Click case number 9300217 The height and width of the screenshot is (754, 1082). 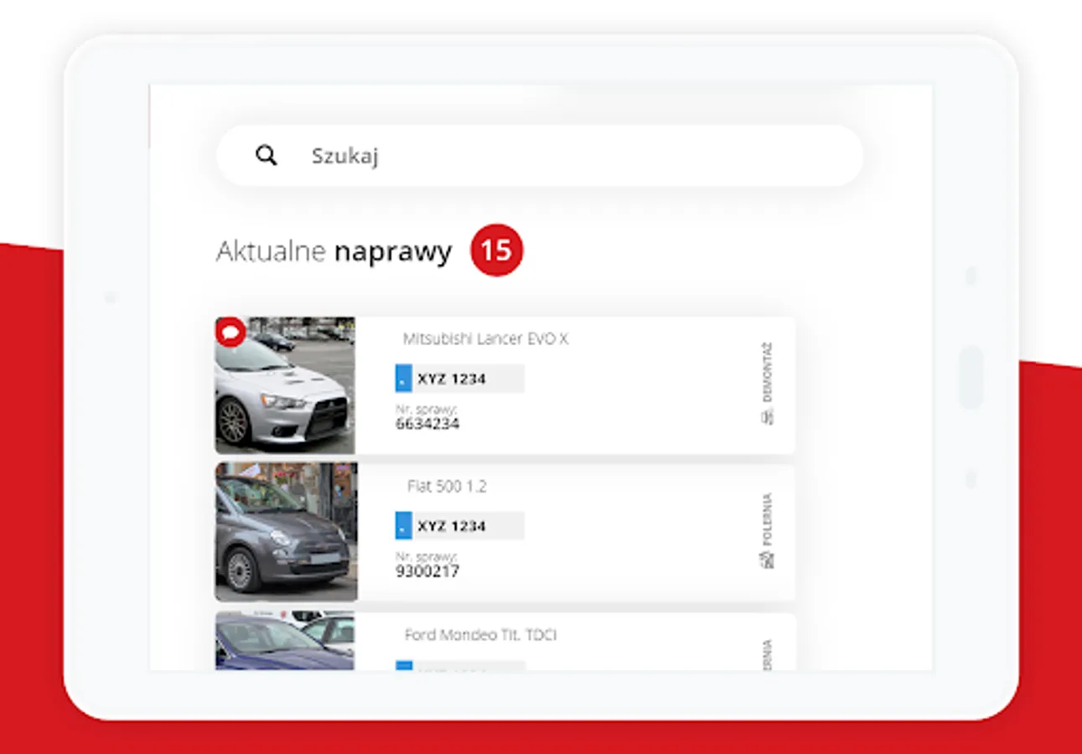click(x=427, y=571)
